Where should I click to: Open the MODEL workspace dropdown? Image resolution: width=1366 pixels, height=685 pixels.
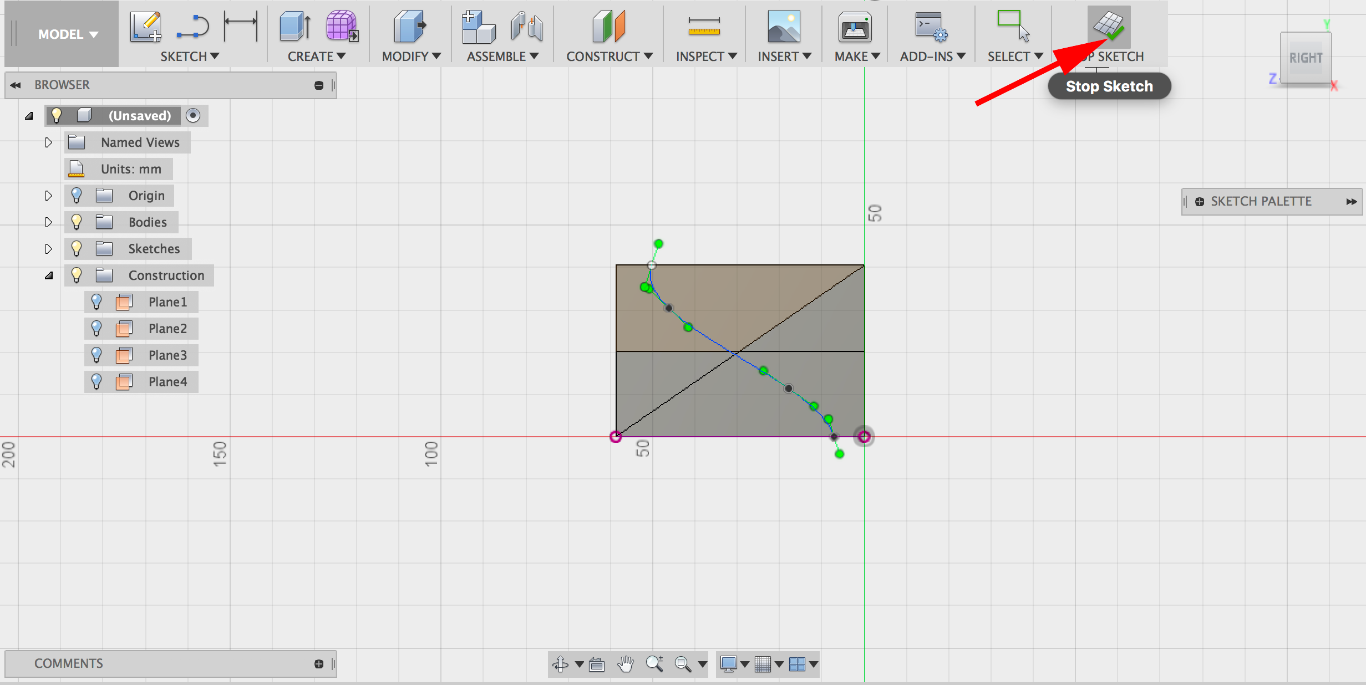(x=68, y=34)
